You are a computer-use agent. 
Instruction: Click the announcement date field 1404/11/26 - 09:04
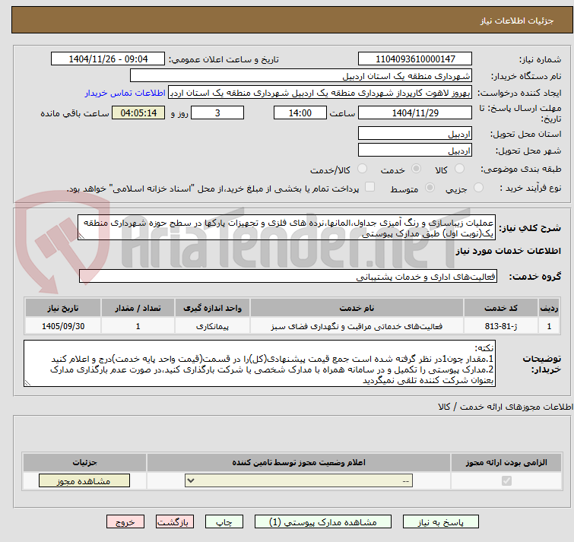(108, 59)
